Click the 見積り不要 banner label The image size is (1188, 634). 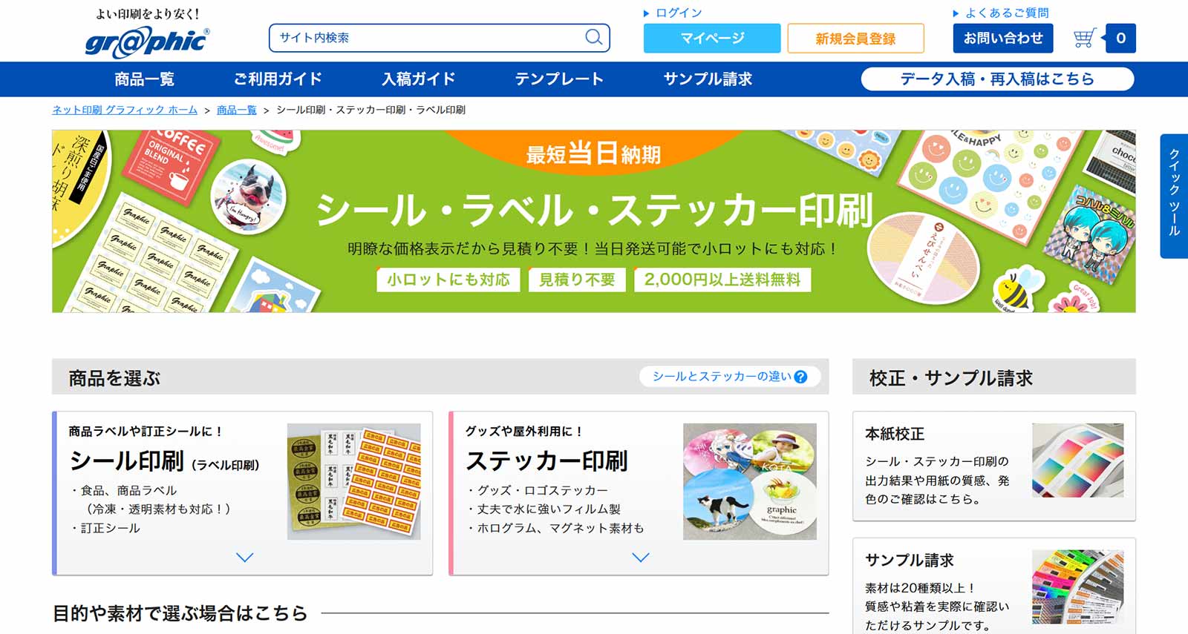pyautogui.click(x=577, y=280)
